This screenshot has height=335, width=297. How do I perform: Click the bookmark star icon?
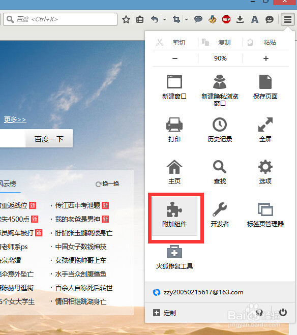tap(126, 19)
